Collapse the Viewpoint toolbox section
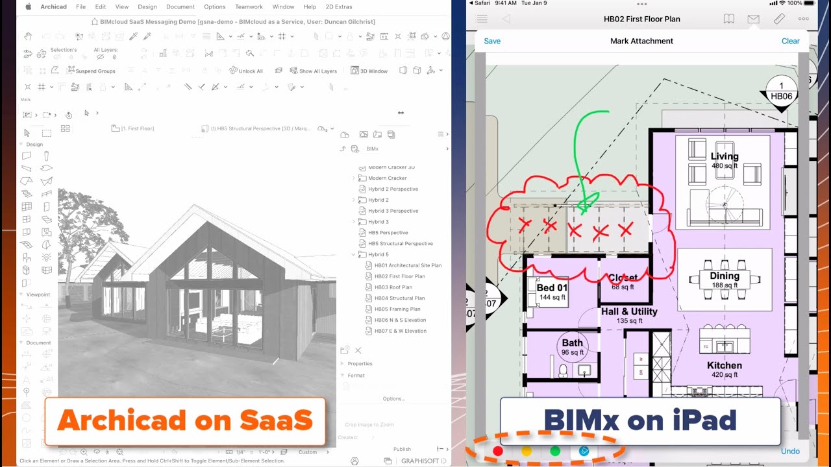 tap(21, 294)
